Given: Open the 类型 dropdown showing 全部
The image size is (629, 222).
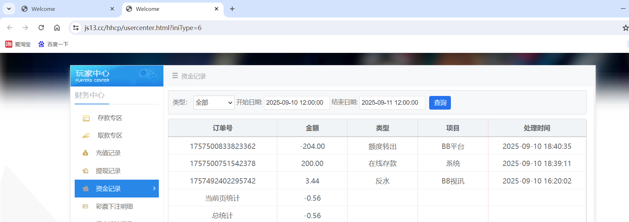Looking at the screenshot, I should 214,103.
